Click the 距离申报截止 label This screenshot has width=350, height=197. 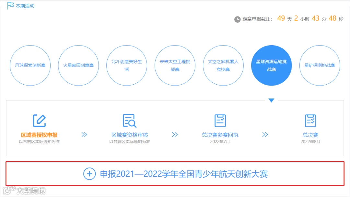point(257,19)
